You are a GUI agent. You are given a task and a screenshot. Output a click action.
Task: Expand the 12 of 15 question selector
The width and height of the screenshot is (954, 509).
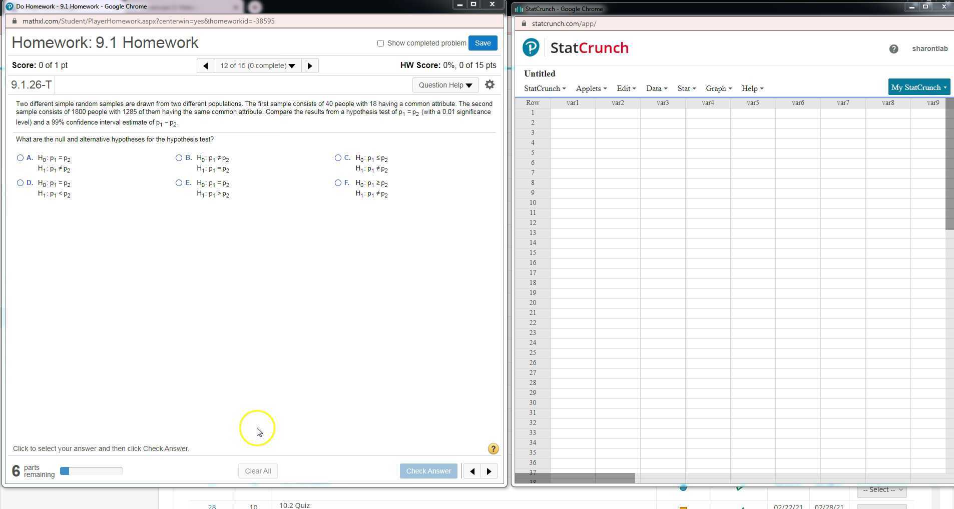pos(257,65)
